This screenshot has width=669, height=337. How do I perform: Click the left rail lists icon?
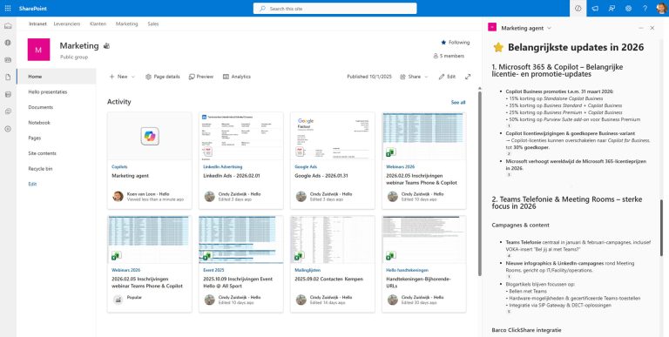(8, 94)
